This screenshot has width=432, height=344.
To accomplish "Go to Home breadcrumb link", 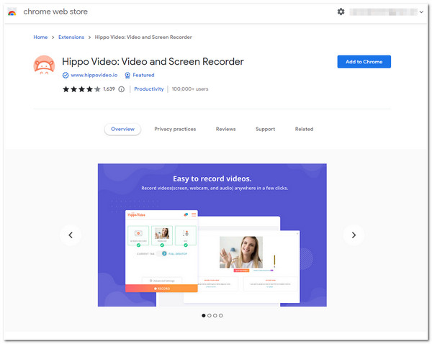I will tap(40, 37).
